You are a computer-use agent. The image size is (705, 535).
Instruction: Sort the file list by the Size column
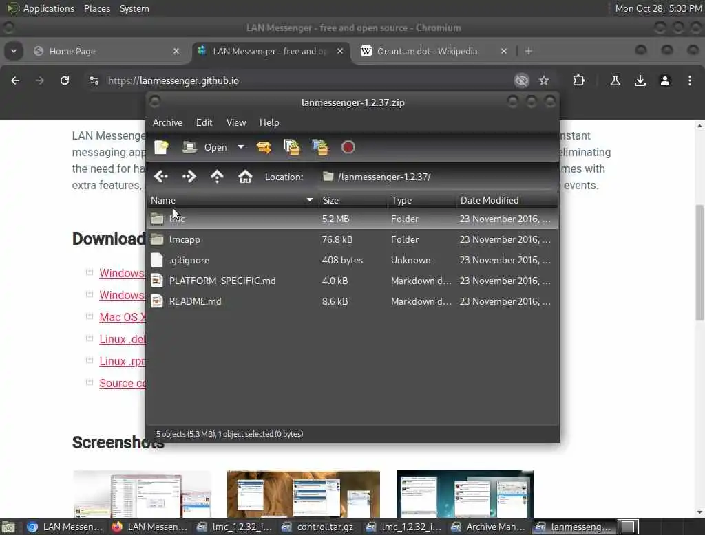[x=353, y=200]
